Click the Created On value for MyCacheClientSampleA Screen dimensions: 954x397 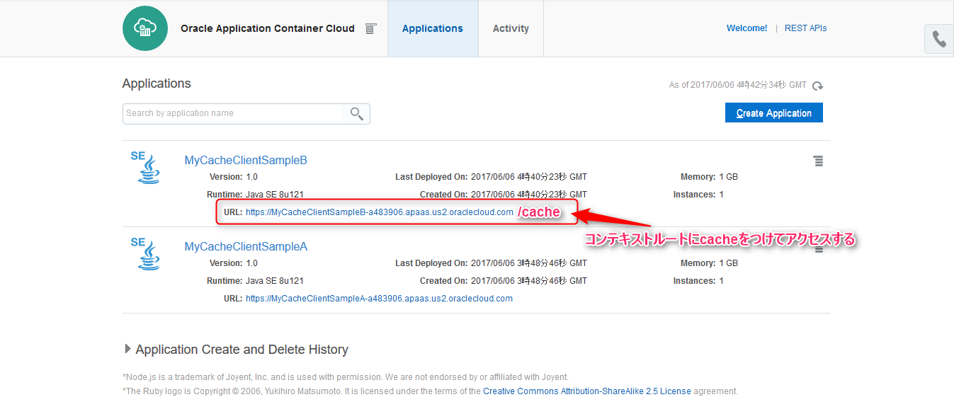[529, 281]
